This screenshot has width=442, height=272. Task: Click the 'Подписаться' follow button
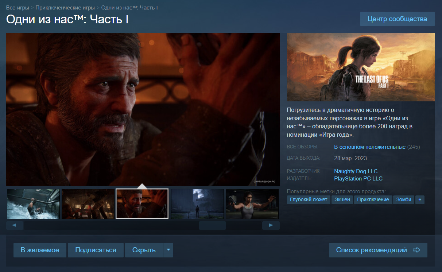96,250
